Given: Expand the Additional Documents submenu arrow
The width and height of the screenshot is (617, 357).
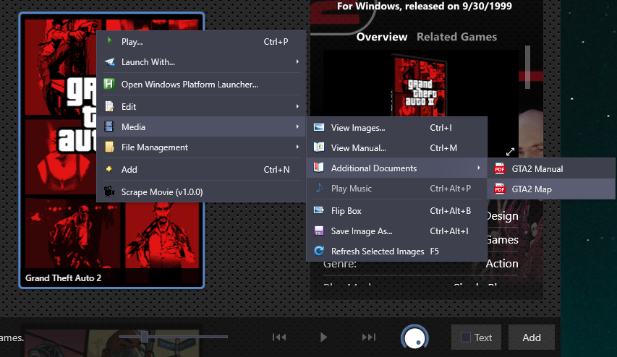Looking at the screenshot, I should (479, 168).
